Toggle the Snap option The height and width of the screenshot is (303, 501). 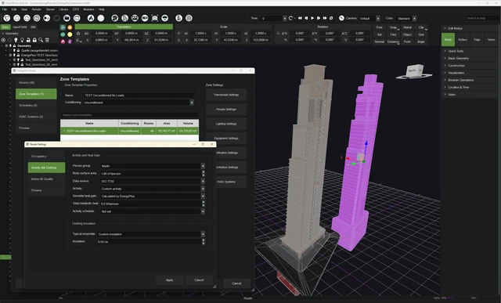[x=393, y=27]
